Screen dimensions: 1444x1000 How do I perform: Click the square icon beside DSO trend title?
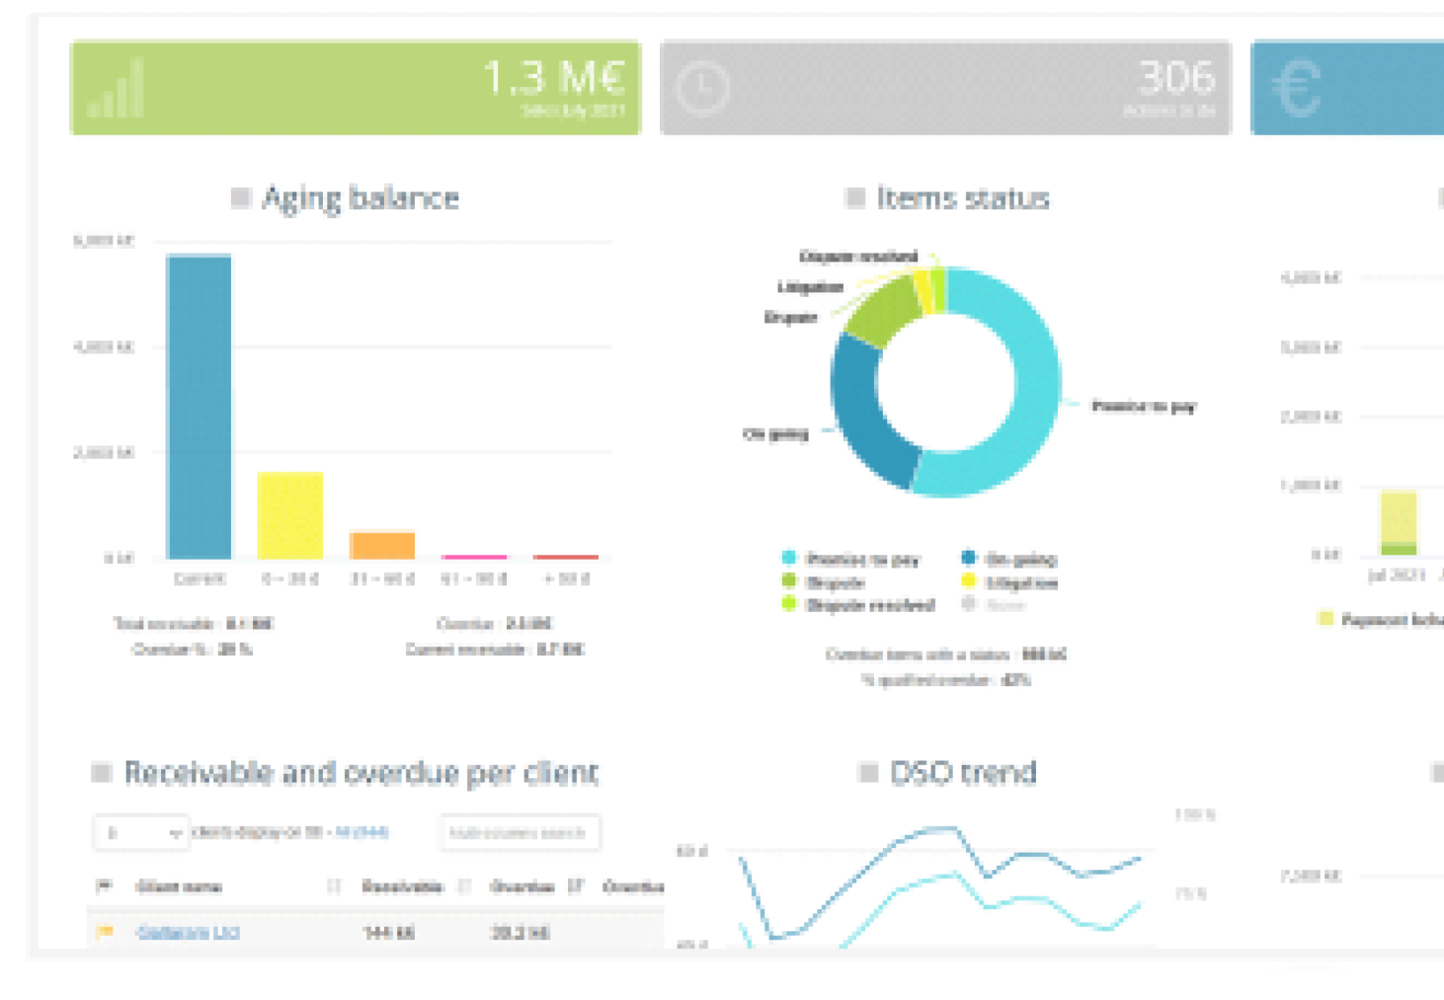tap(868, 772)
